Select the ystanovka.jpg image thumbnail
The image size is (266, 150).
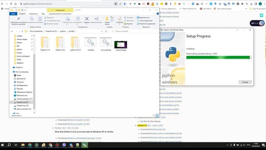(x=121, y=45)
